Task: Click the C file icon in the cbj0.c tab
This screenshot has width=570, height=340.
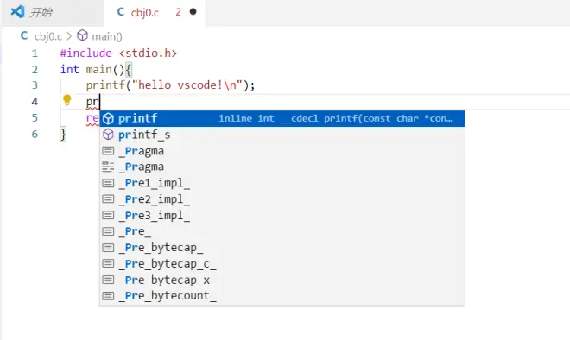Action: (x=121, y=12)
